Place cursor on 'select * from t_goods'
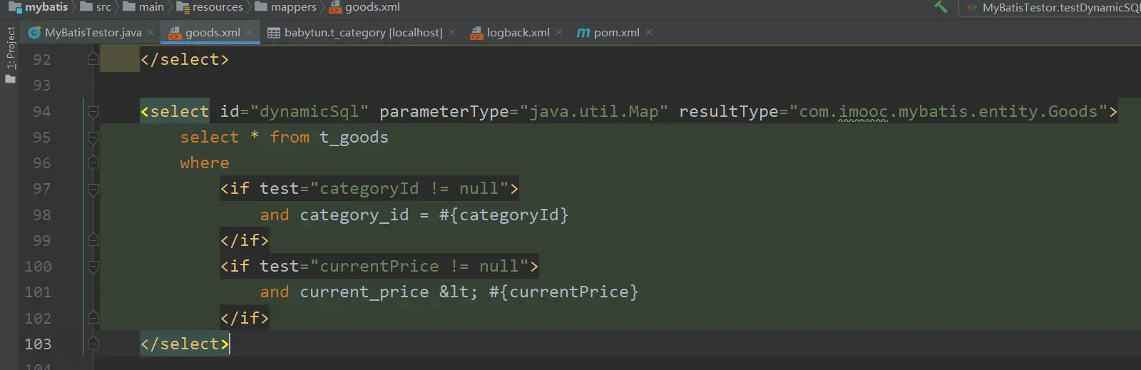The width and height of the screenshot is (1141, 370). point(284,137)
